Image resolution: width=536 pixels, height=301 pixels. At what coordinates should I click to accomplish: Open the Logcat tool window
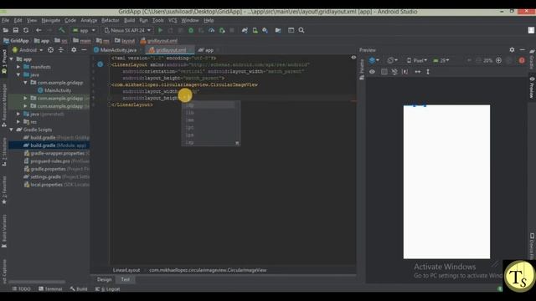(x=108, y=289)
